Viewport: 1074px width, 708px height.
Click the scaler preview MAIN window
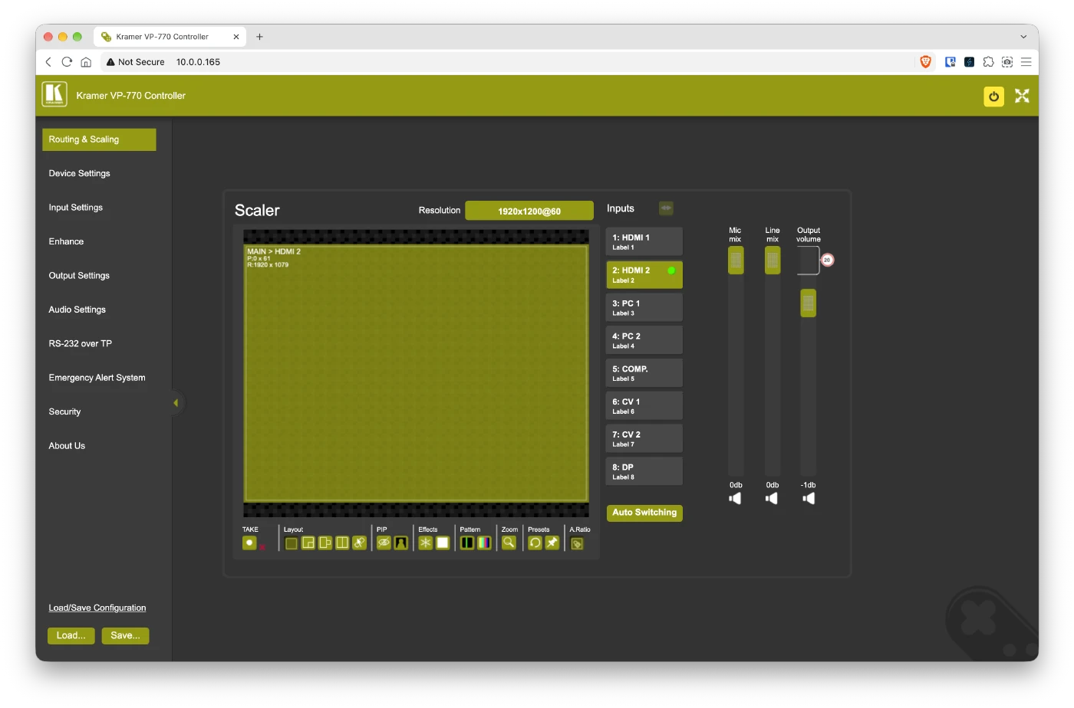[x=417, y=373]
